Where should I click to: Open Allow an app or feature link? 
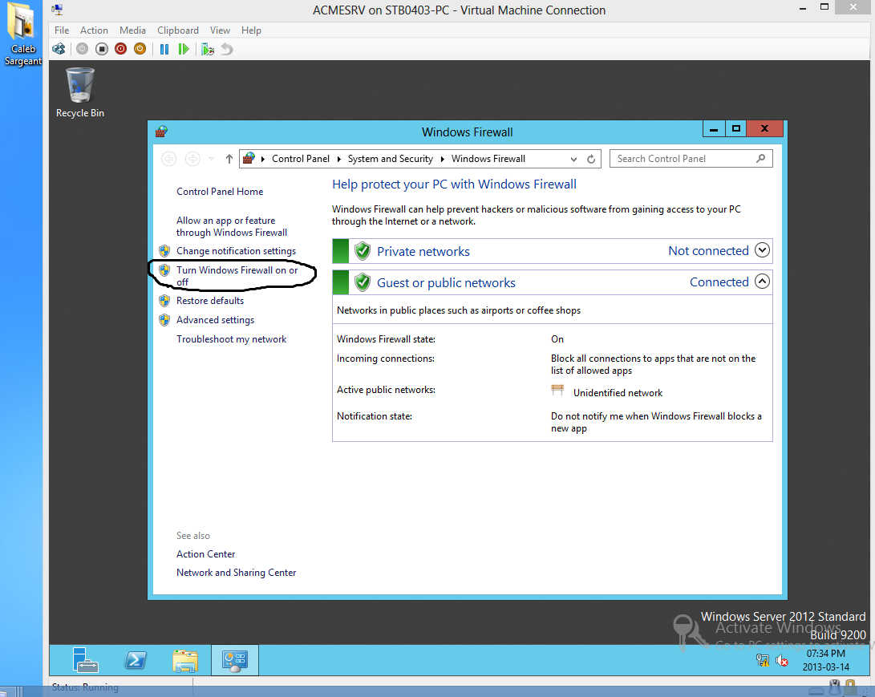(232, 226)
